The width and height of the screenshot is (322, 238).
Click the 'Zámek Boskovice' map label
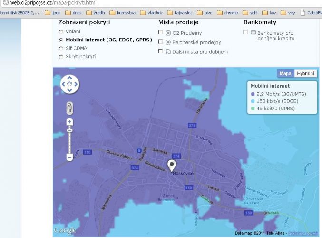click(166, 198)
